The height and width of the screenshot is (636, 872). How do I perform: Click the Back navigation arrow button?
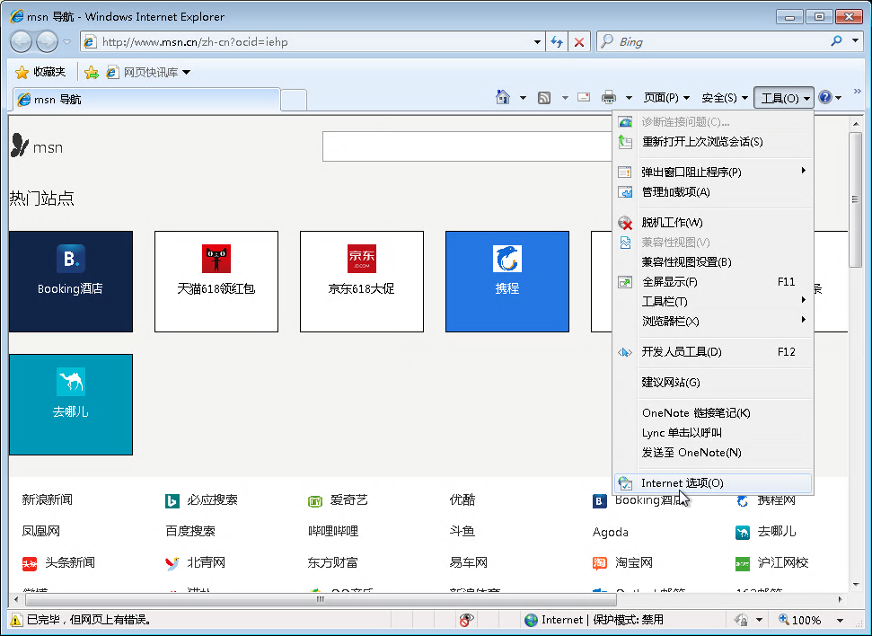[22, 41]
